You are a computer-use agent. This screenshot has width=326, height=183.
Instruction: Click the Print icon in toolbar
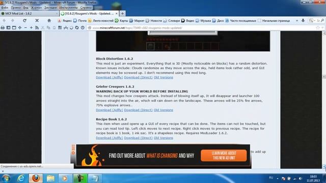(x=3, y=27)
